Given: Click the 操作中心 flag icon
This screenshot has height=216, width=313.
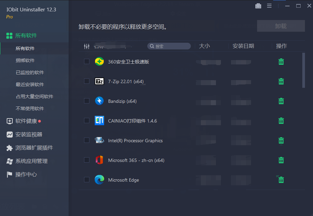Looking at the screenshot, I should (9, 174).
